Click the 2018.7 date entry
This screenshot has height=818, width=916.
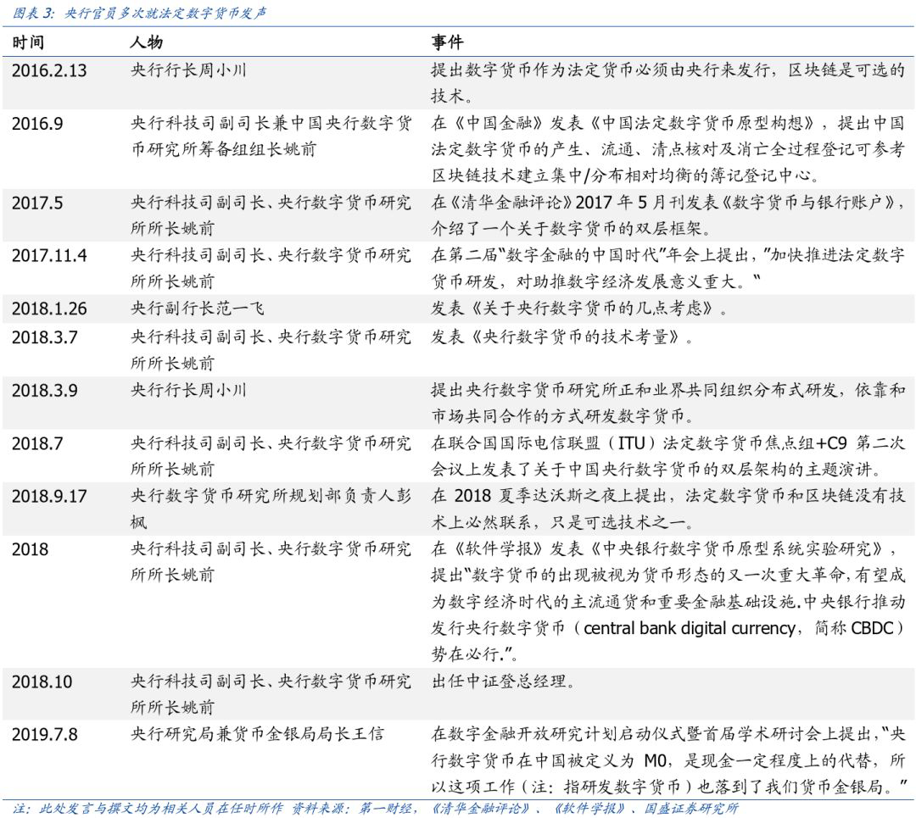pos(37,443)
